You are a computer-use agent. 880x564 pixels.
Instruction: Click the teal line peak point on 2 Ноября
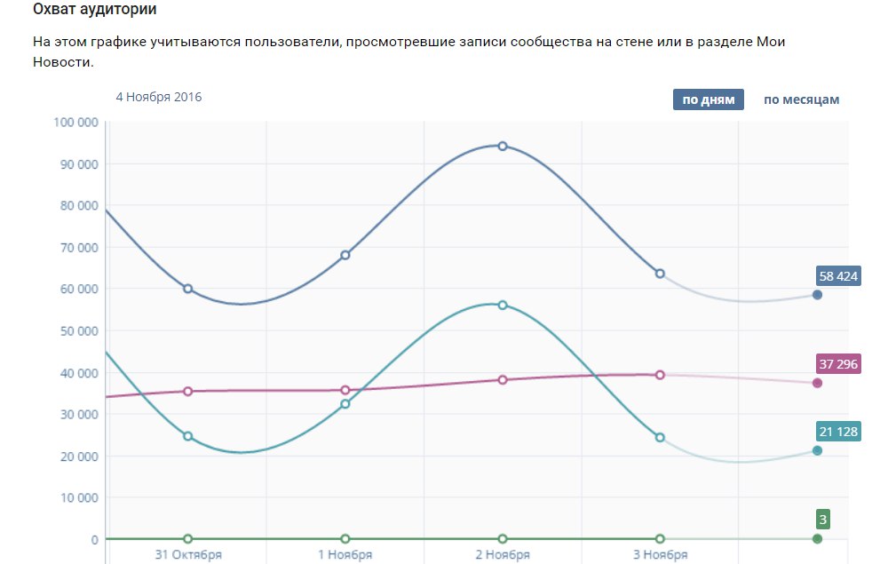(503, 305)
